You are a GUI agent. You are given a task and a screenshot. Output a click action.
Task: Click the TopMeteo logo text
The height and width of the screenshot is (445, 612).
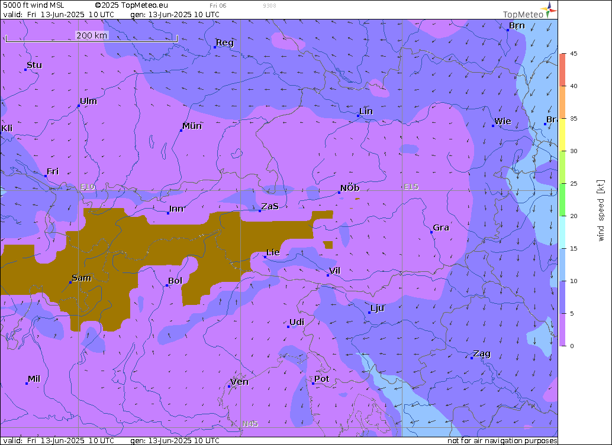523,15
